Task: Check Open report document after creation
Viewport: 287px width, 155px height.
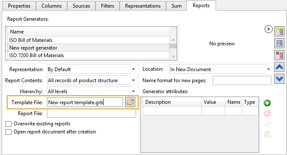Action: (8, 132)
